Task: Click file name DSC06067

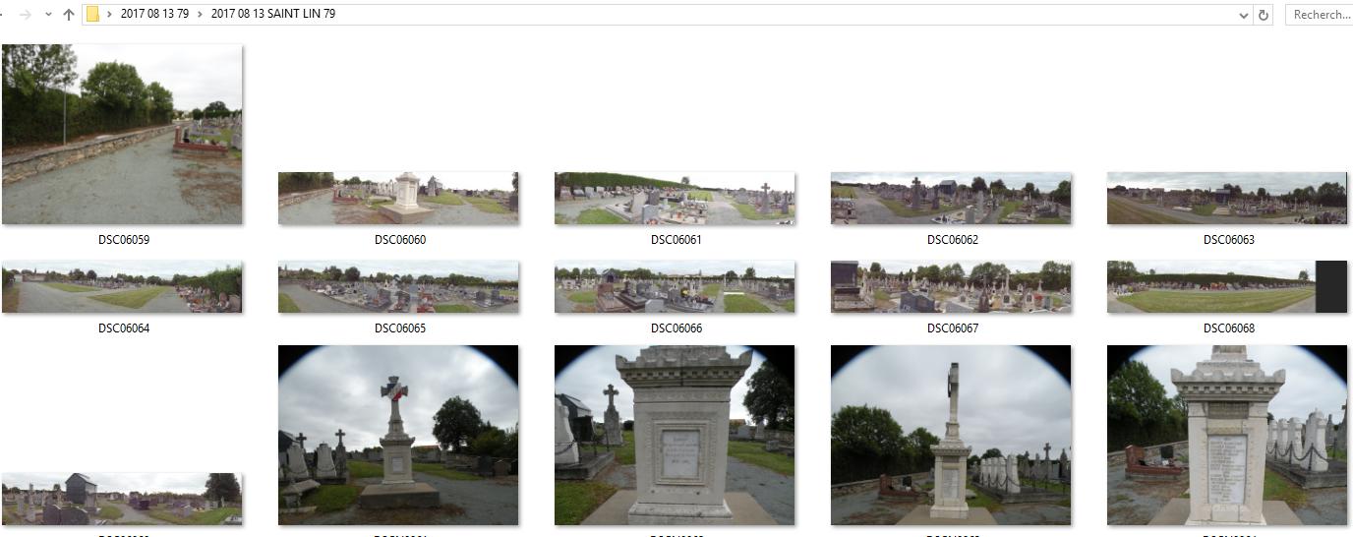Action: click(953, 328)
